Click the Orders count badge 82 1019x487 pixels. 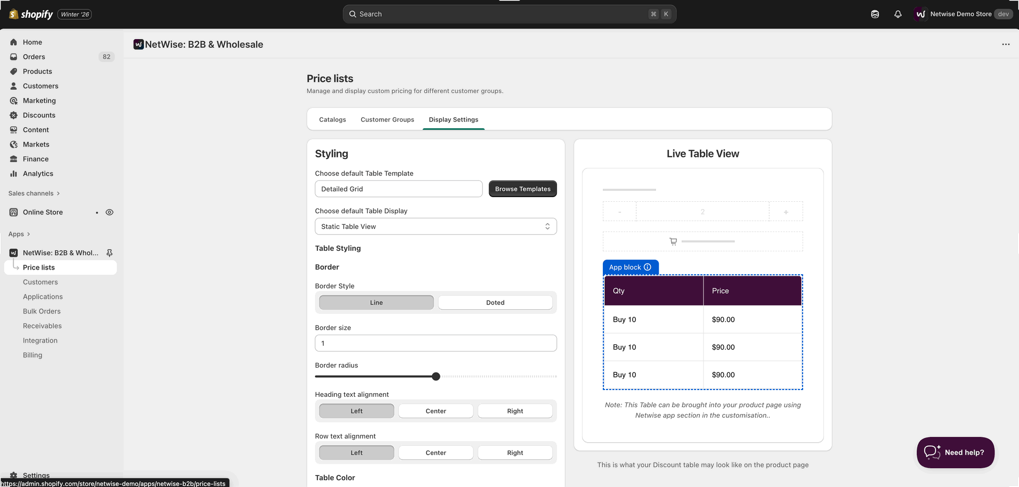(x=106, y=57)
